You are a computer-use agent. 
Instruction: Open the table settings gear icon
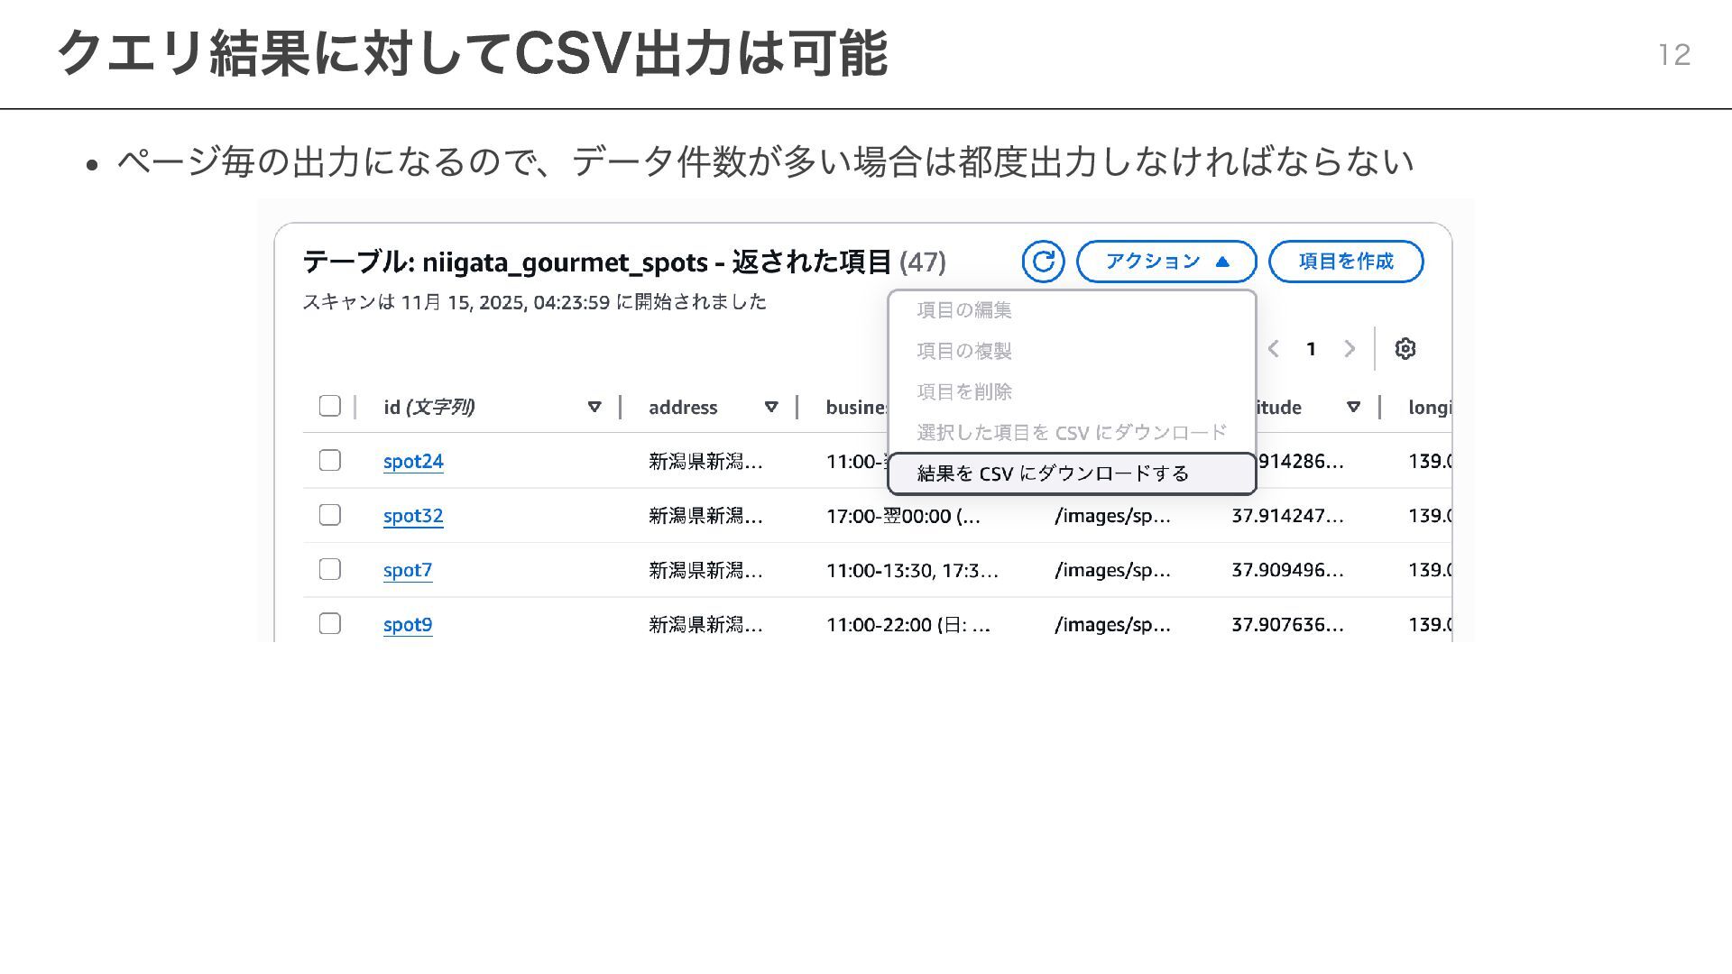tap(1405, 349)
